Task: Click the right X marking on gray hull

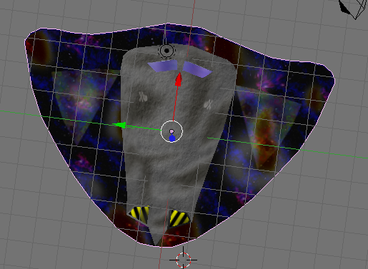Action: pyautogui.click(x=209, y=104)
